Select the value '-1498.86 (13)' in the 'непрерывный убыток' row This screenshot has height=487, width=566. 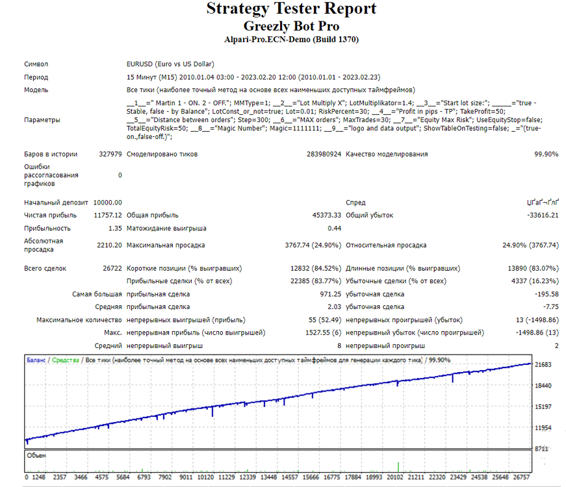pos(537,332)
